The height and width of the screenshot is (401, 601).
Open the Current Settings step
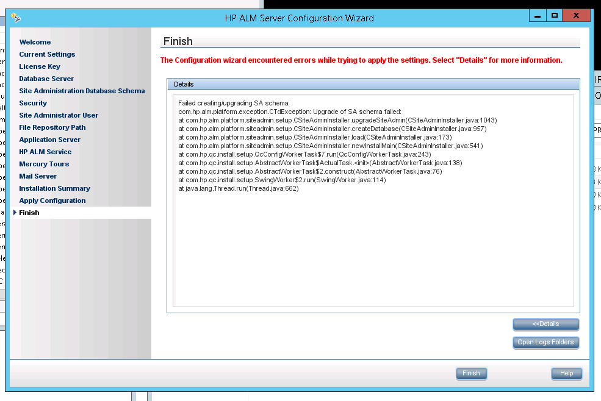47,54
